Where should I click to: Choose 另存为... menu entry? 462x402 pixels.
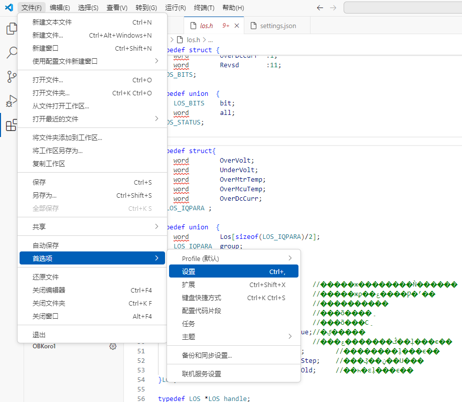[92, 195]
